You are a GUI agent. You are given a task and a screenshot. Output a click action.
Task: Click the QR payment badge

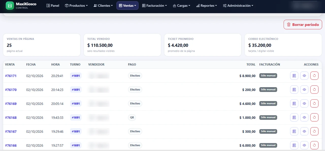(132, 117)
